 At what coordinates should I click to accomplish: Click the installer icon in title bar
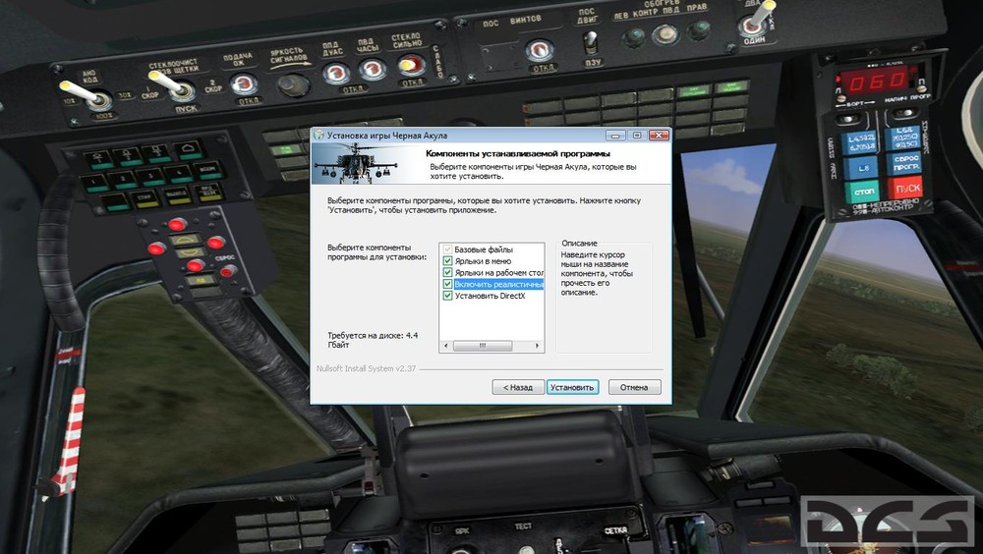pyautogui.click(x=319, y=136)
